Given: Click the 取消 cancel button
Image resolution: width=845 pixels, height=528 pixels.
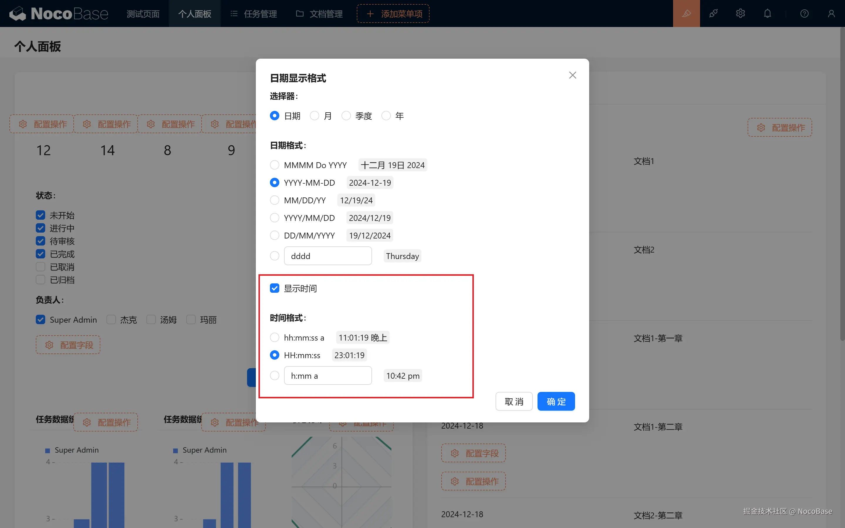Looking at the screenshot, I should coord(514,401).
